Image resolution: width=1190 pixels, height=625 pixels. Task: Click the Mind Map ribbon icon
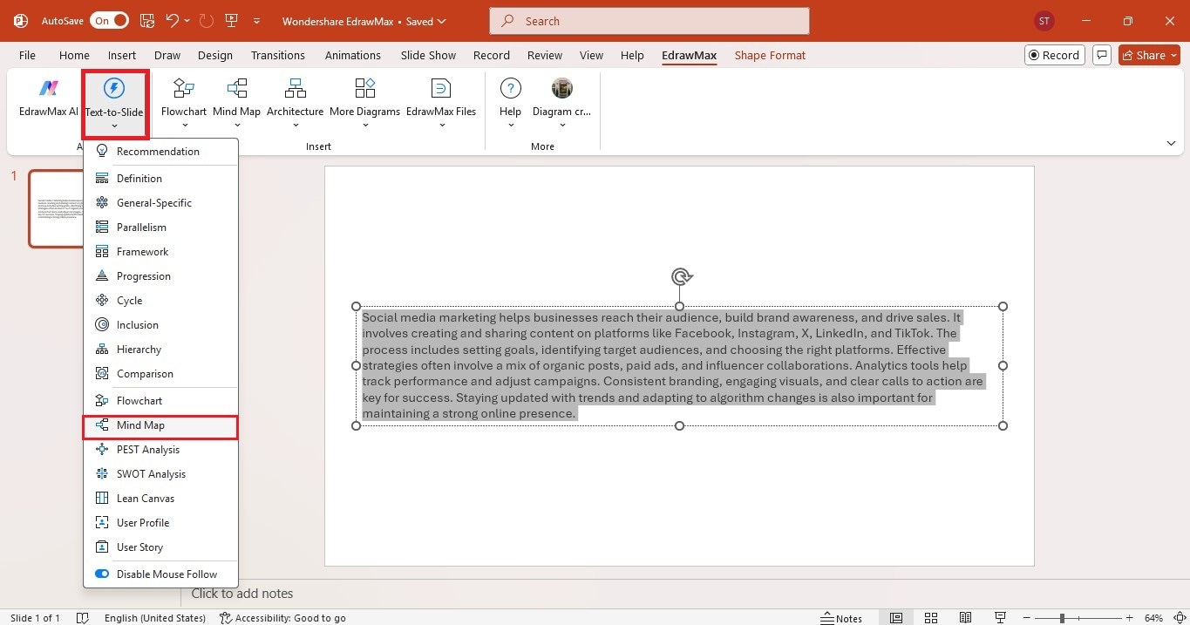pyautogui.click(x=236, y=88)
